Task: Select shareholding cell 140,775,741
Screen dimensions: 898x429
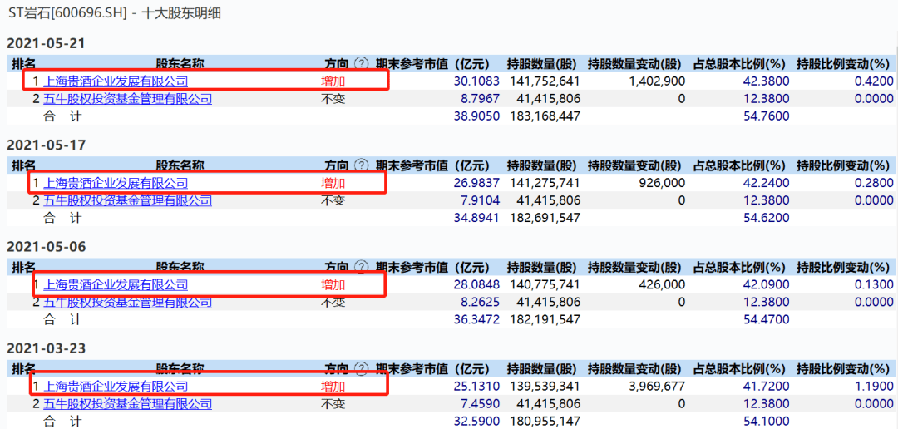Action: [x=544, y=284]
